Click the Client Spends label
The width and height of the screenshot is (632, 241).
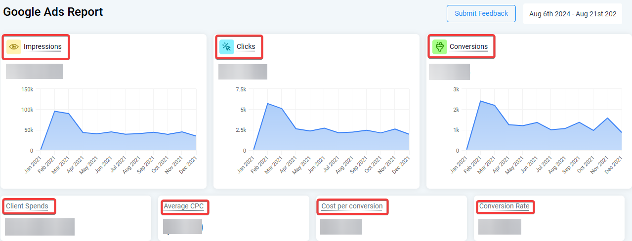[27, 206]
